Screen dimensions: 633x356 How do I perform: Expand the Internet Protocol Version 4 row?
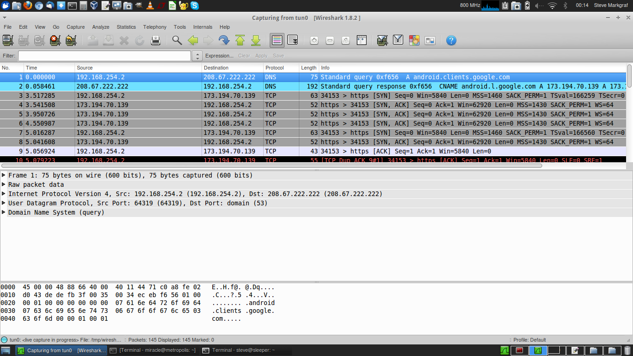[4, 194]
